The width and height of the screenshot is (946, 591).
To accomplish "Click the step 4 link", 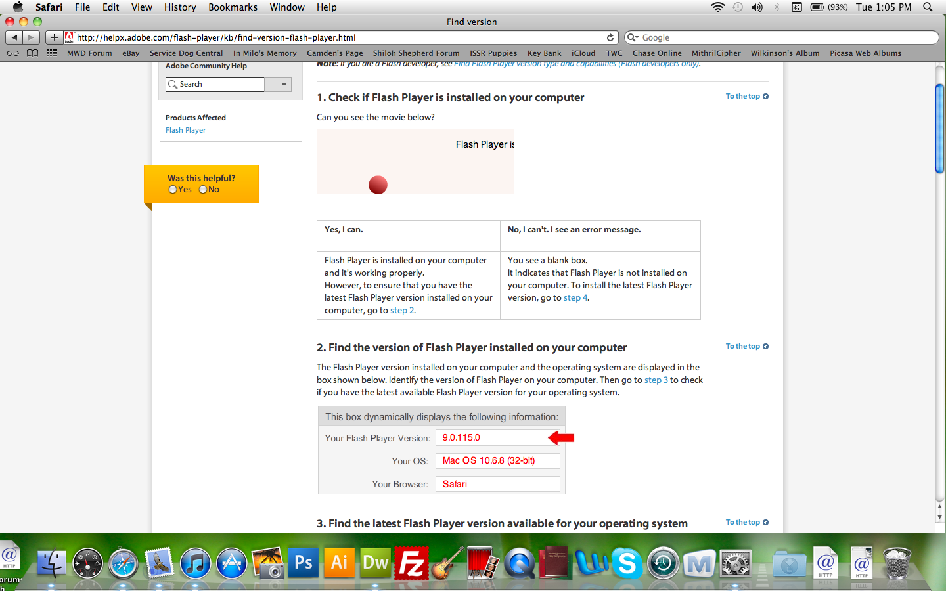I will [x=575, y=298].
